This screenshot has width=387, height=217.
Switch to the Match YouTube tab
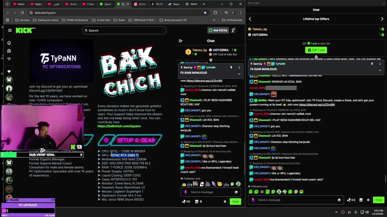[19, 4]
